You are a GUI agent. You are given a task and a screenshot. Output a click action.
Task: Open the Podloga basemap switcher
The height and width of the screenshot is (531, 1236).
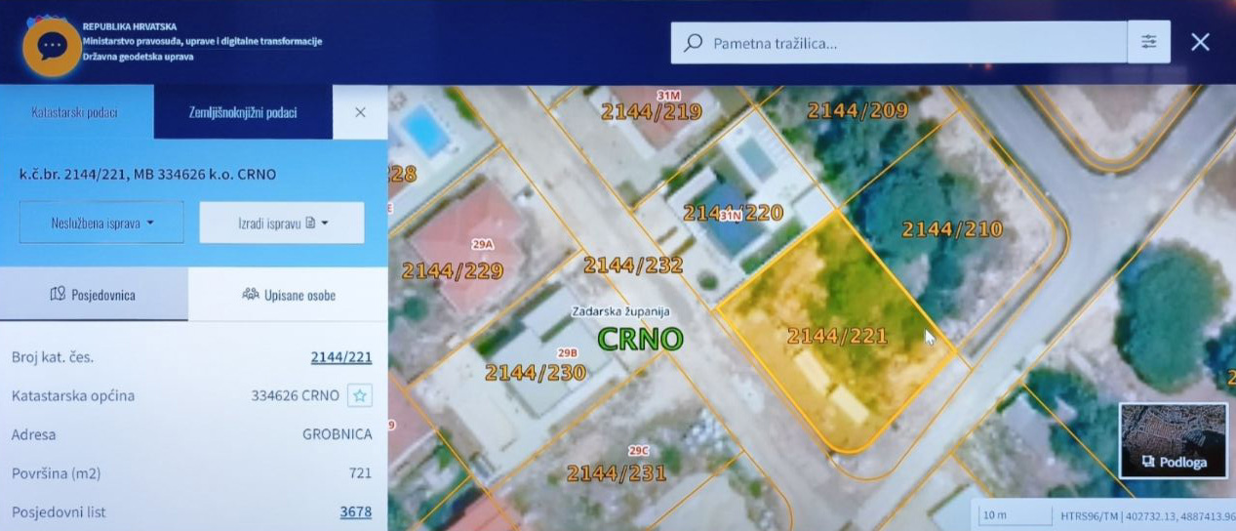click(x=1173, y=441)
